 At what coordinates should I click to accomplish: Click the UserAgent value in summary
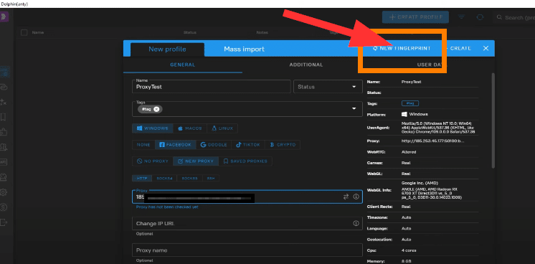439,128
